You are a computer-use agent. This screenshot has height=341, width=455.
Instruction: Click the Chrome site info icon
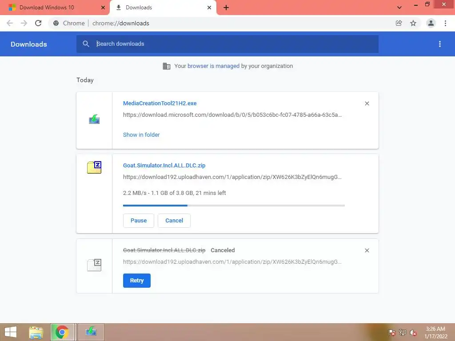click(x=56, y=23)
